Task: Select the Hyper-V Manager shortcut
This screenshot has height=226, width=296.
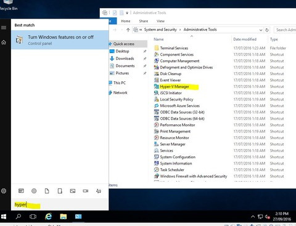Action: [175, 86]
